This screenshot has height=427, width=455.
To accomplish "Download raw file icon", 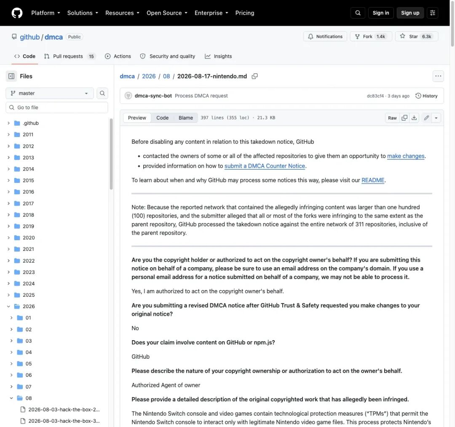I will click(x=414, y=118).
